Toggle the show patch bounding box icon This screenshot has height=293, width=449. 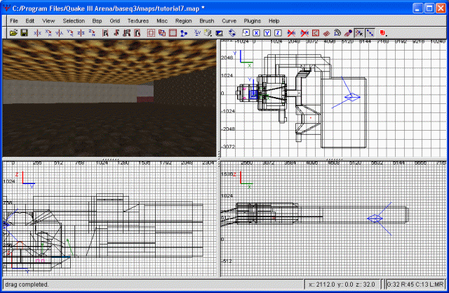point(316,33)
